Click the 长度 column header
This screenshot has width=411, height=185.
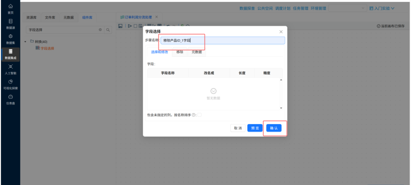tap(242, 73)
